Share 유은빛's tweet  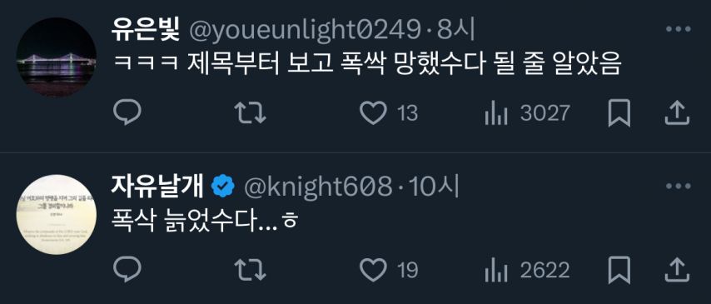[677, 112]
